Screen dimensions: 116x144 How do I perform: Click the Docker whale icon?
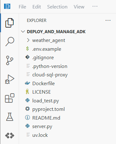click(x=27, y=83)
